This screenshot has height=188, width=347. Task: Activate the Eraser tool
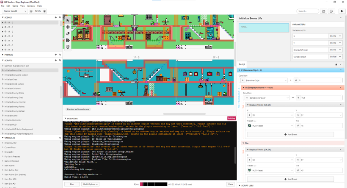(x=68, y=33)
